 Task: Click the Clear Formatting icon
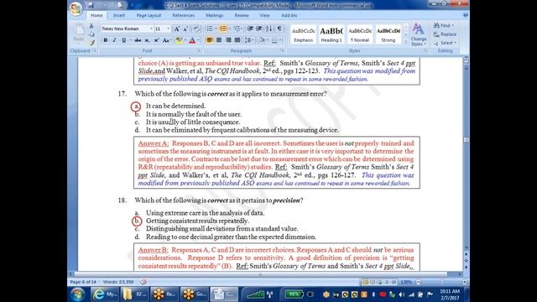coord(196,29)
